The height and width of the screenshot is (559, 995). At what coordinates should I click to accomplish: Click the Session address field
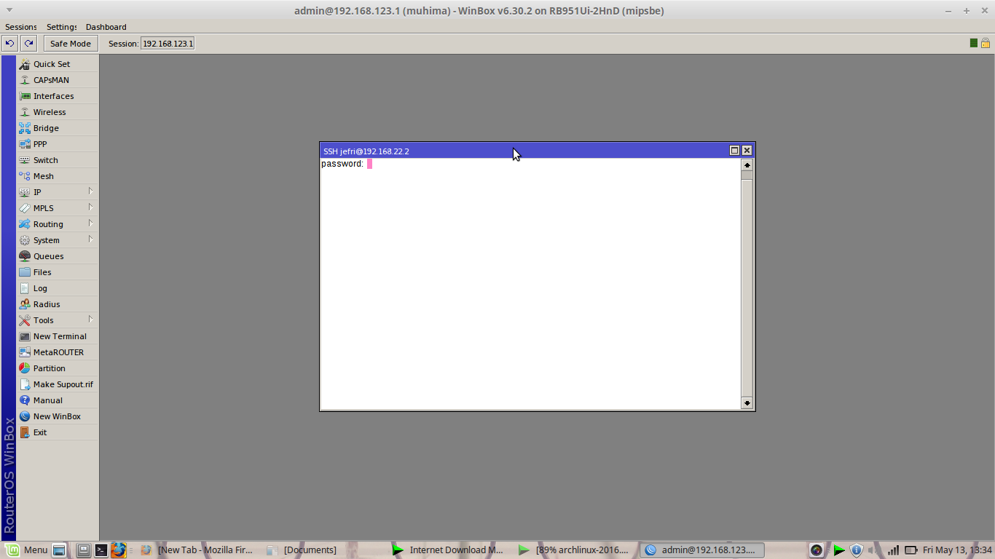[168, 44]
